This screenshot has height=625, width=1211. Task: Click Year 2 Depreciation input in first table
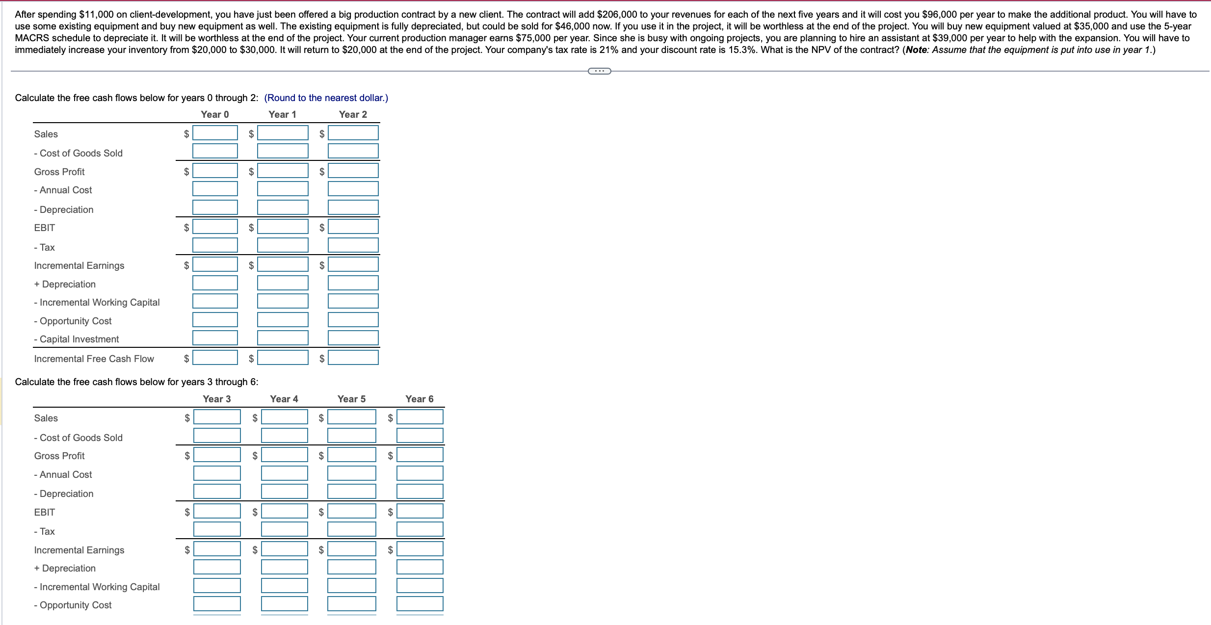click(x=353, y=208)
